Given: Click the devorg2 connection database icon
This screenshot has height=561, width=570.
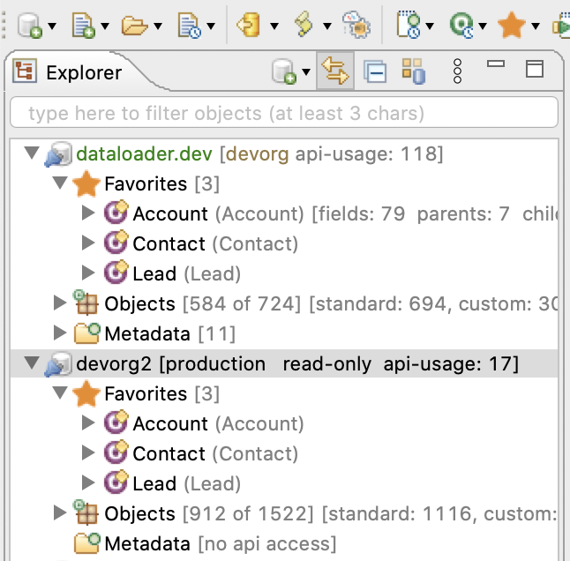Looking at the screenshot, I should click(x=58, y=364).
